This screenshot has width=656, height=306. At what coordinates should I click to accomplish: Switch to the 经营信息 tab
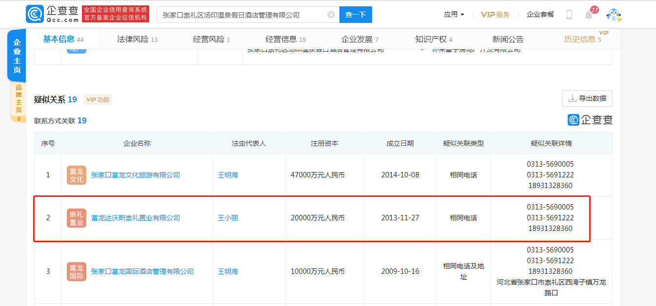(x=285, y=39)
